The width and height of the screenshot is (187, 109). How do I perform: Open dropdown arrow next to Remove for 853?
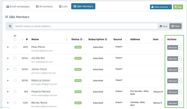click(180, 92)
